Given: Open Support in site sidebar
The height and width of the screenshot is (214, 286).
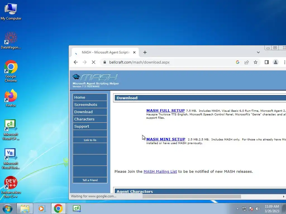Looking at the screenshot, I should click(90, 126).
